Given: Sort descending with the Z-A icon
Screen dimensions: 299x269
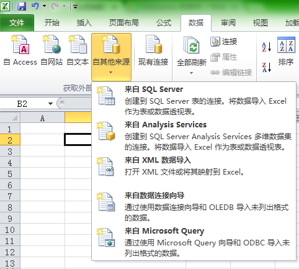Looking at the screenshot, I should tap(267, 67).
